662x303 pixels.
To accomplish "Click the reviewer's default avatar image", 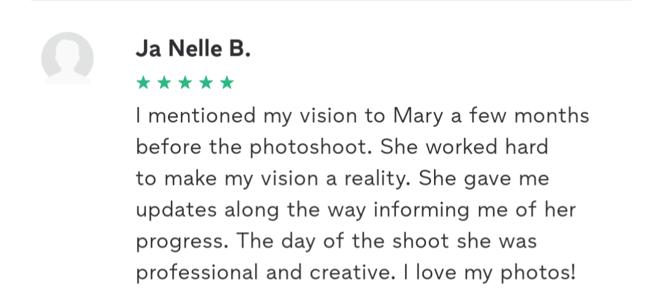I will (67, 58).
